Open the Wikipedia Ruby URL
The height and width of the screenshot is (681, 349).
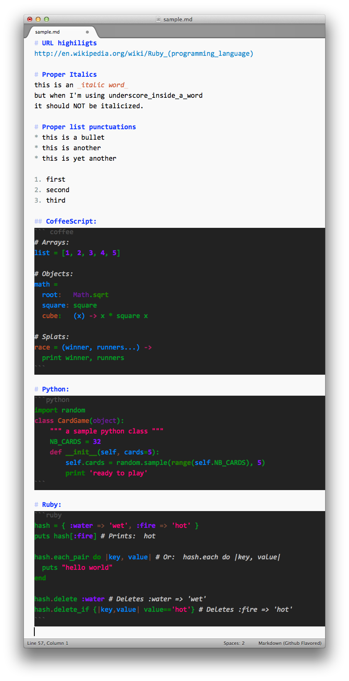pyautogui.click(x=144, y=54)
